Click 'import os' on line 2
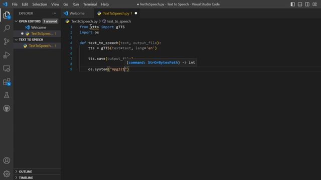 click(x=89, y=32)
